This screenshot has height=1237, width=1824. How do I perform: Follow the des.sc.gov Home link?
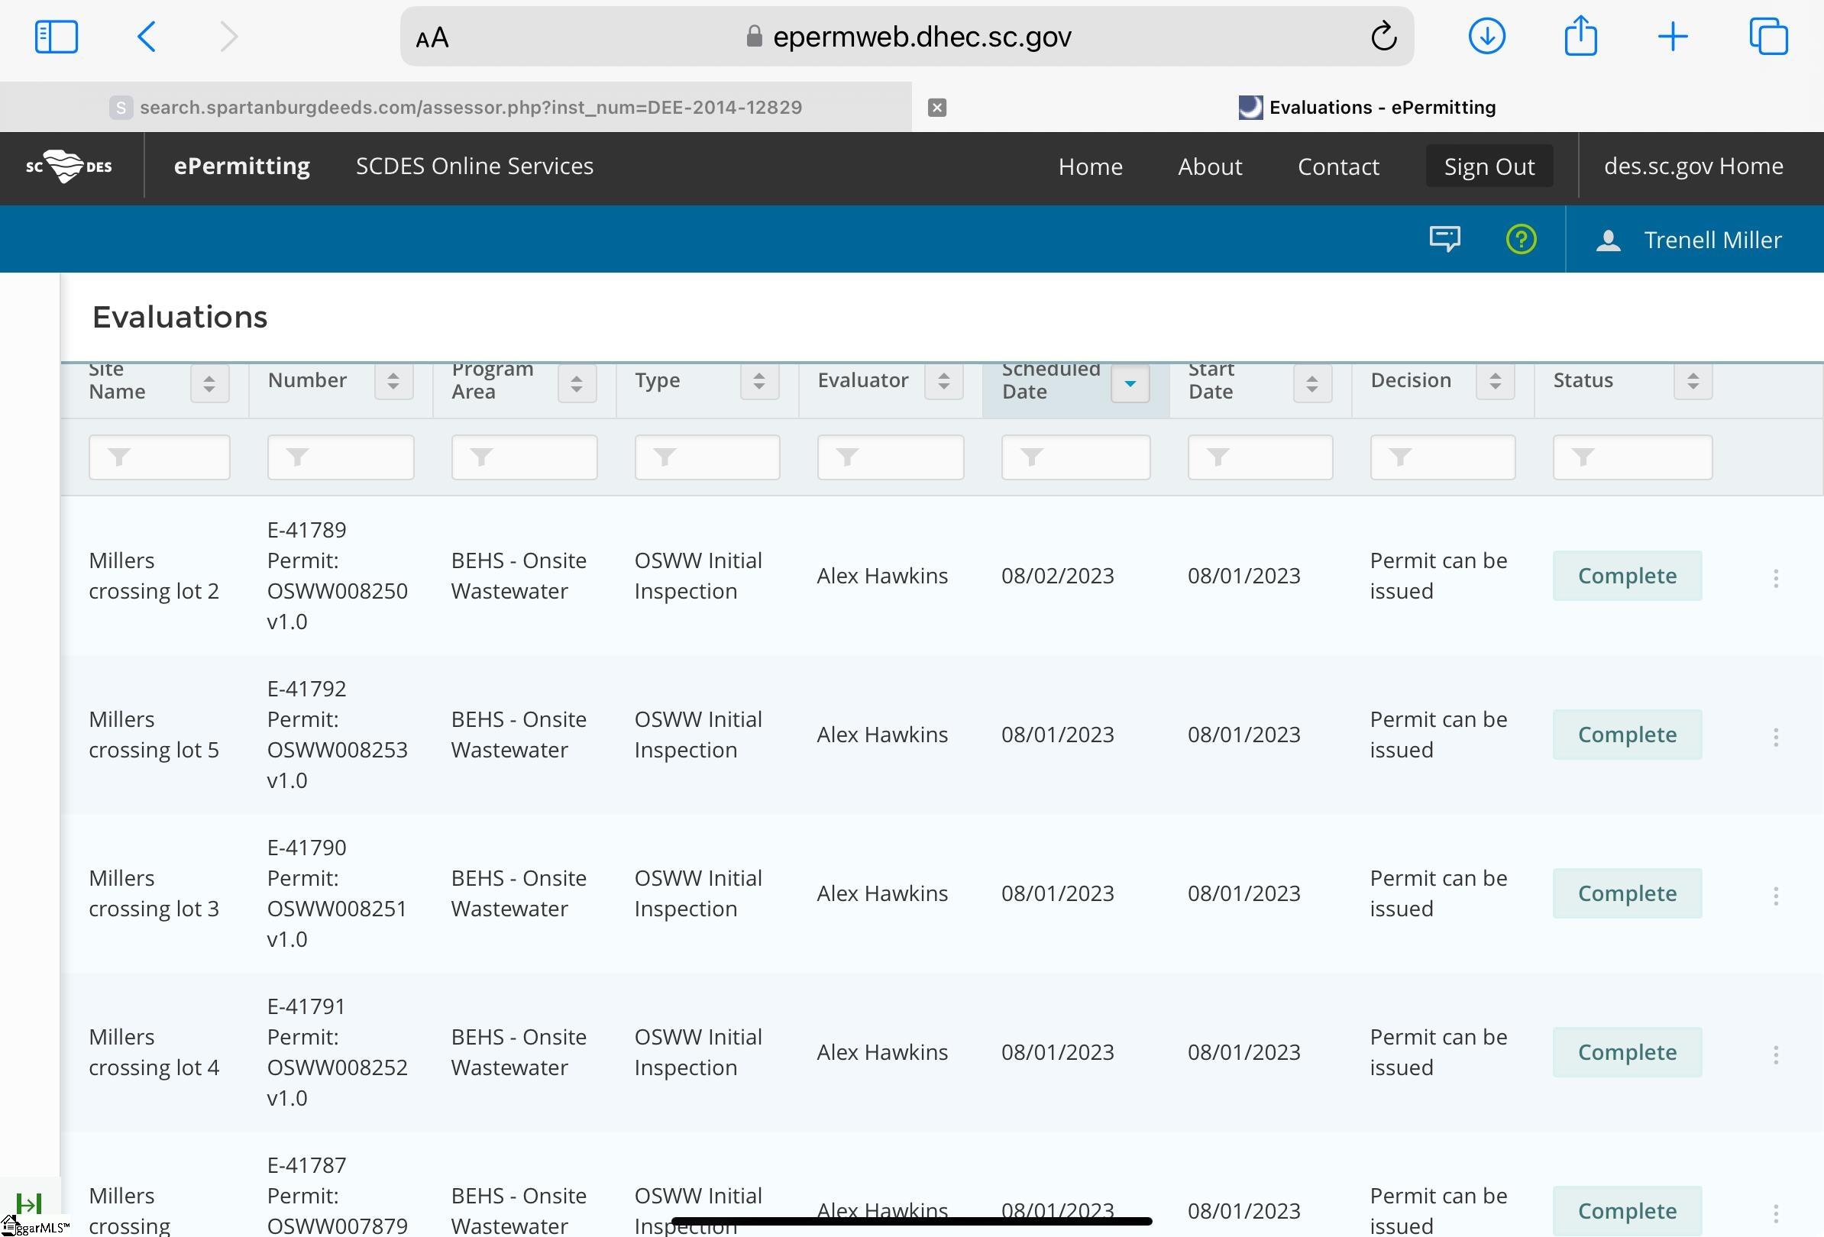[1693, 166]
